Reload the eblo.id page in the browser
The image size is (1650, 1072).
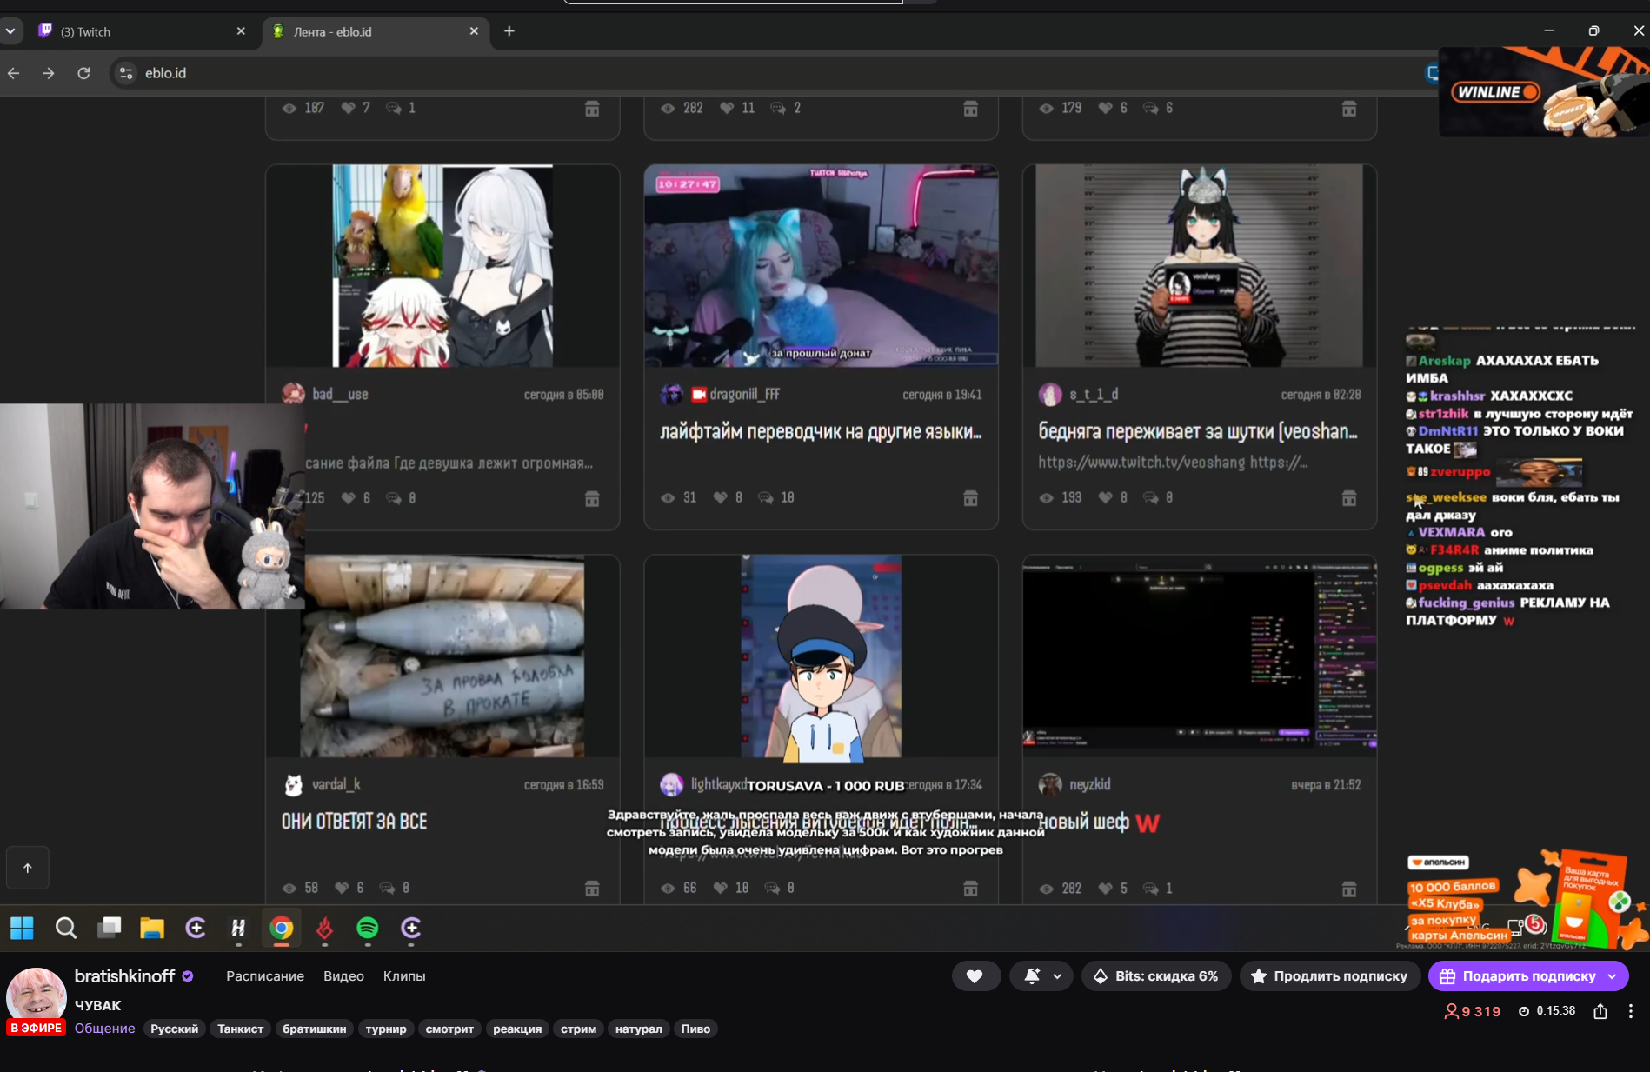point(83,73)
